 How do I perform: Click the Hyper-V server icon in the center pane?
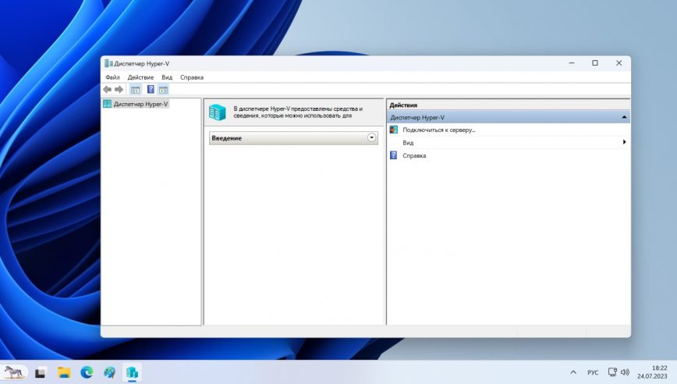217,112
